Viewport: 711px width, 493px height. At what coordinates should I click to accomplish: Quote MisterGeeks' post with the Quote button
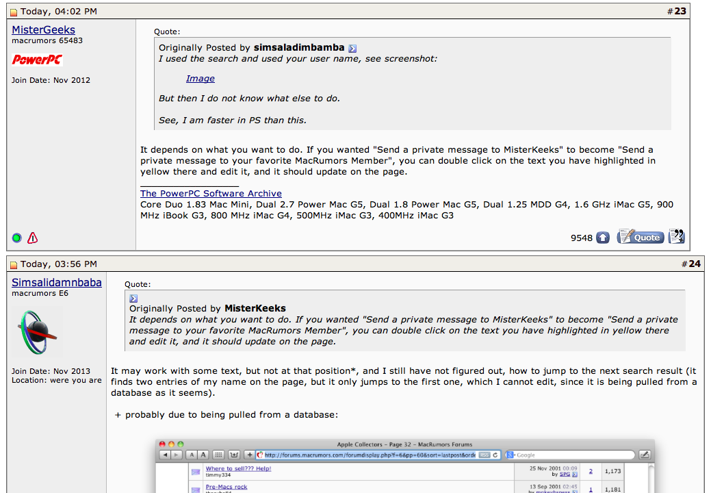point(641,237)
